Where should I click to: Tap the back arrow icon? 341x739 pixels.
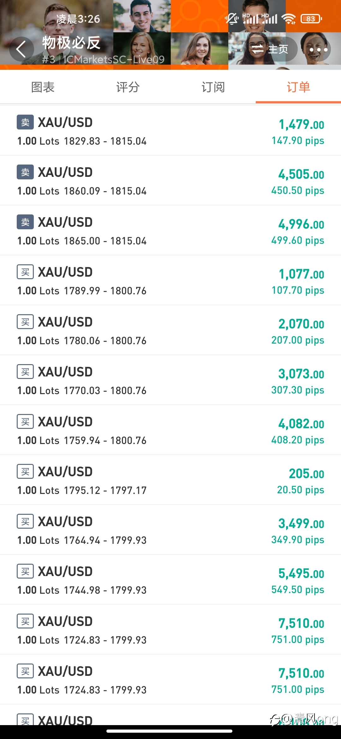click(x=21, y=49)
